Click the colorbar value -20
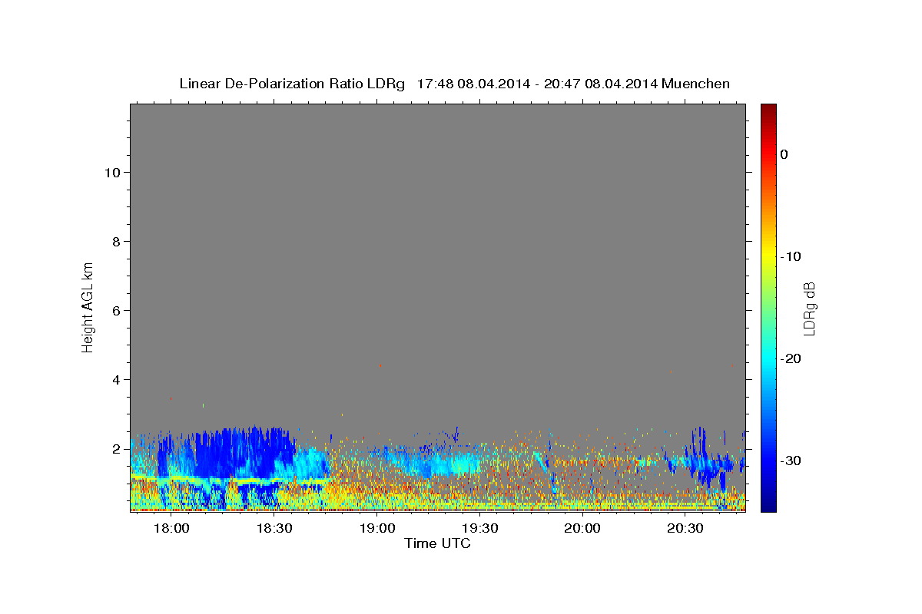The image size is (922, 614). 791,358
